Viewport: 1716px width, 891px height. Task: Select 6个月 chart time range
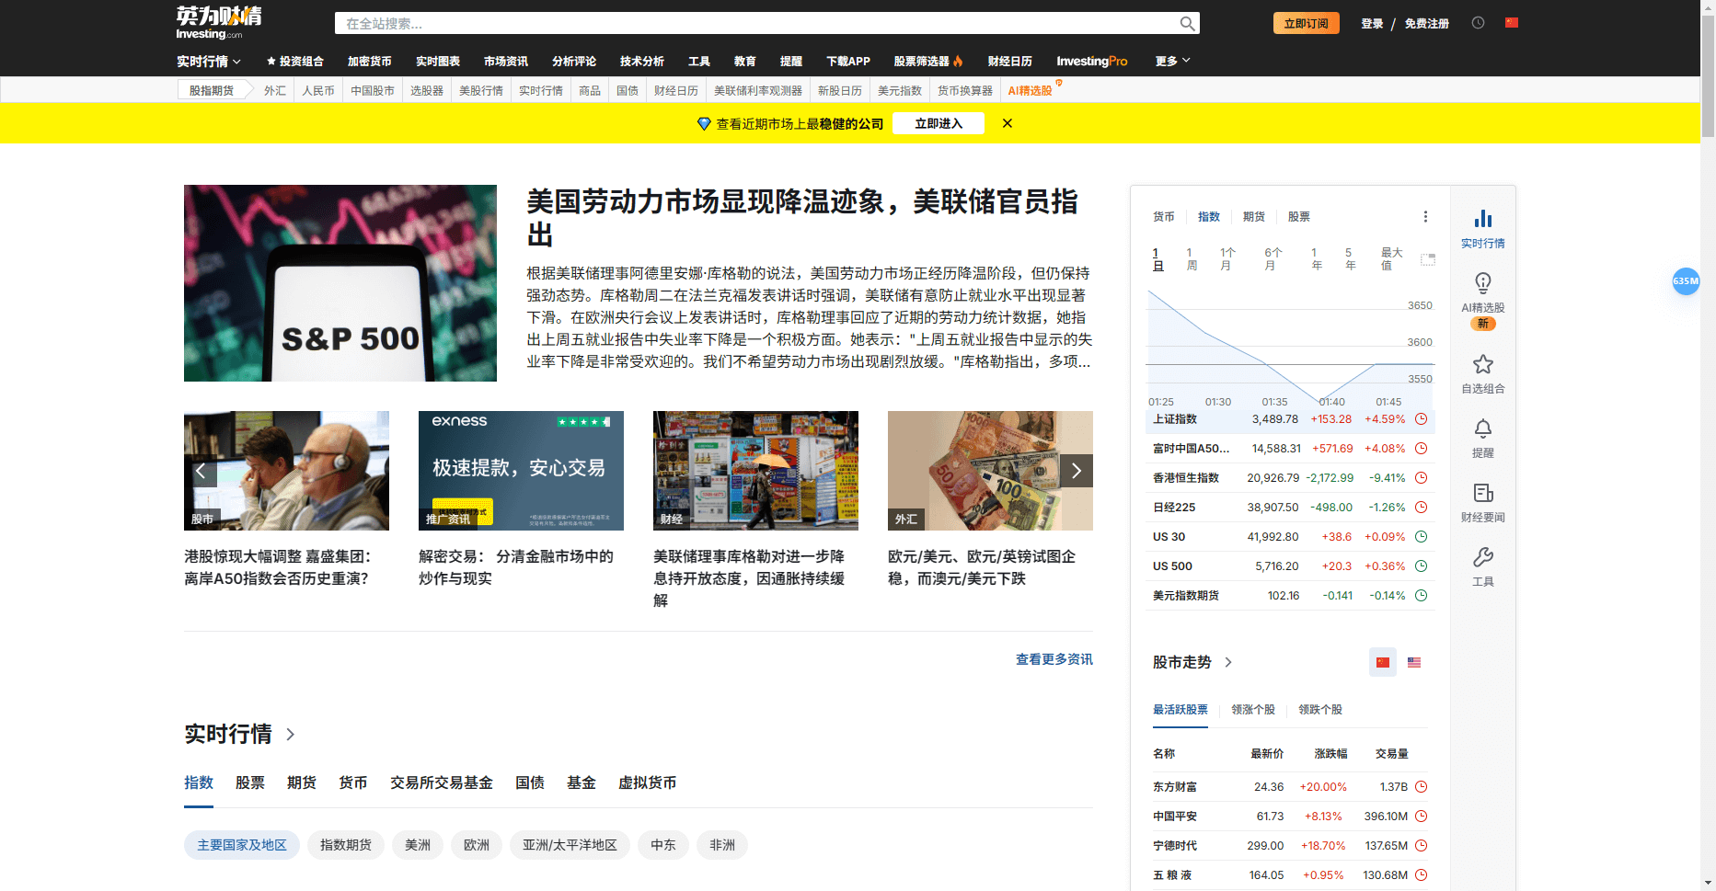click(1273, 259)
